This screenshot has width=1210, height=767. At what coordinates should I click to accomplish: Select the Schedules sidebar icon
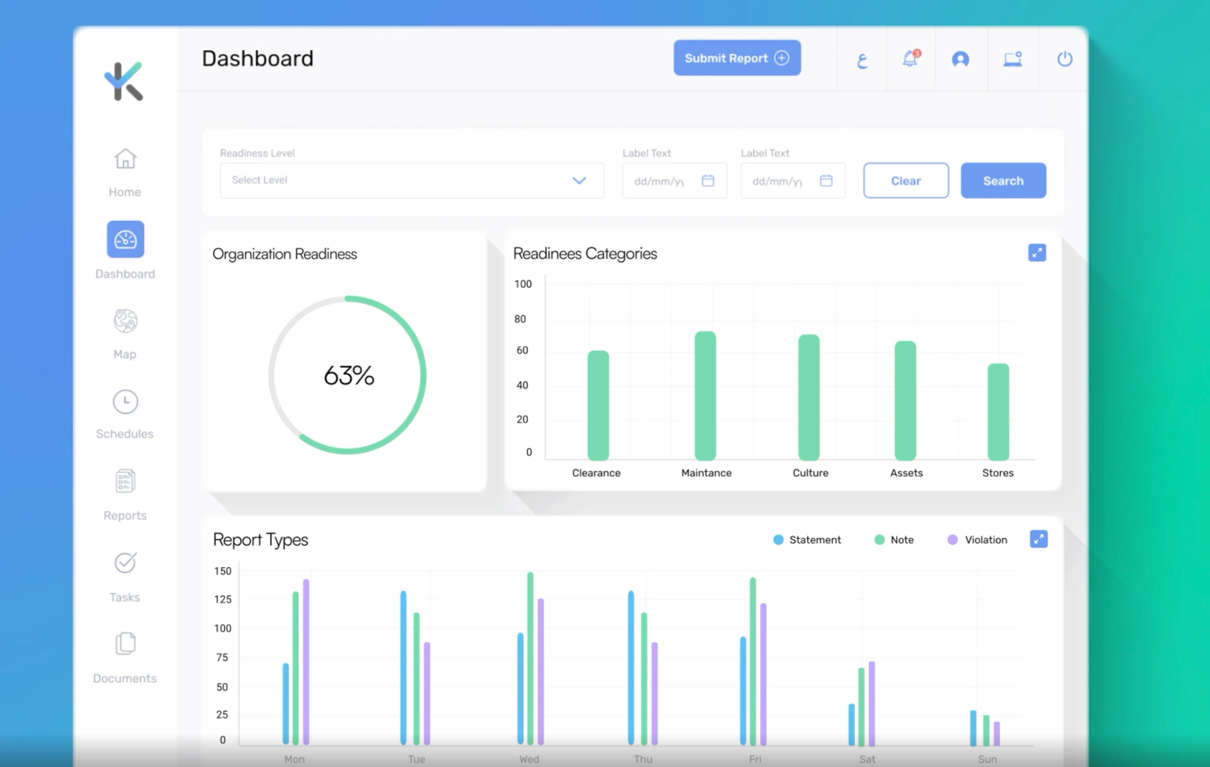pos(125,410)
